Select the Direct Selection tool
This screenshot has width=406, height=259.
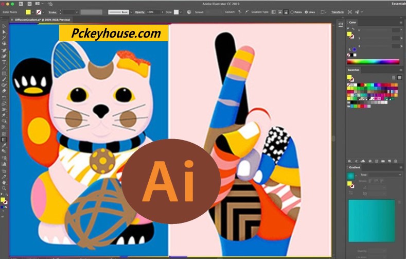(4, 32)
